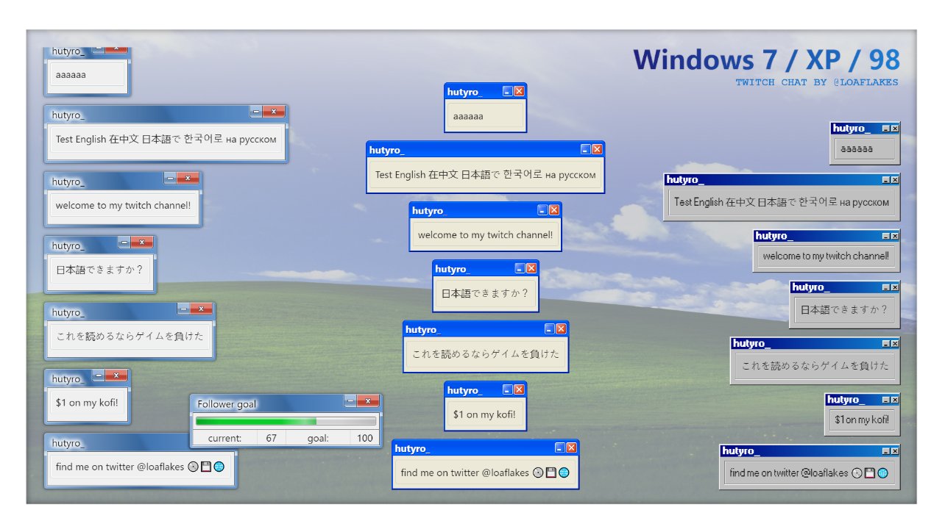
Task: Click the globe emoji in the blue XP twitter message
Action: (564, 472)
